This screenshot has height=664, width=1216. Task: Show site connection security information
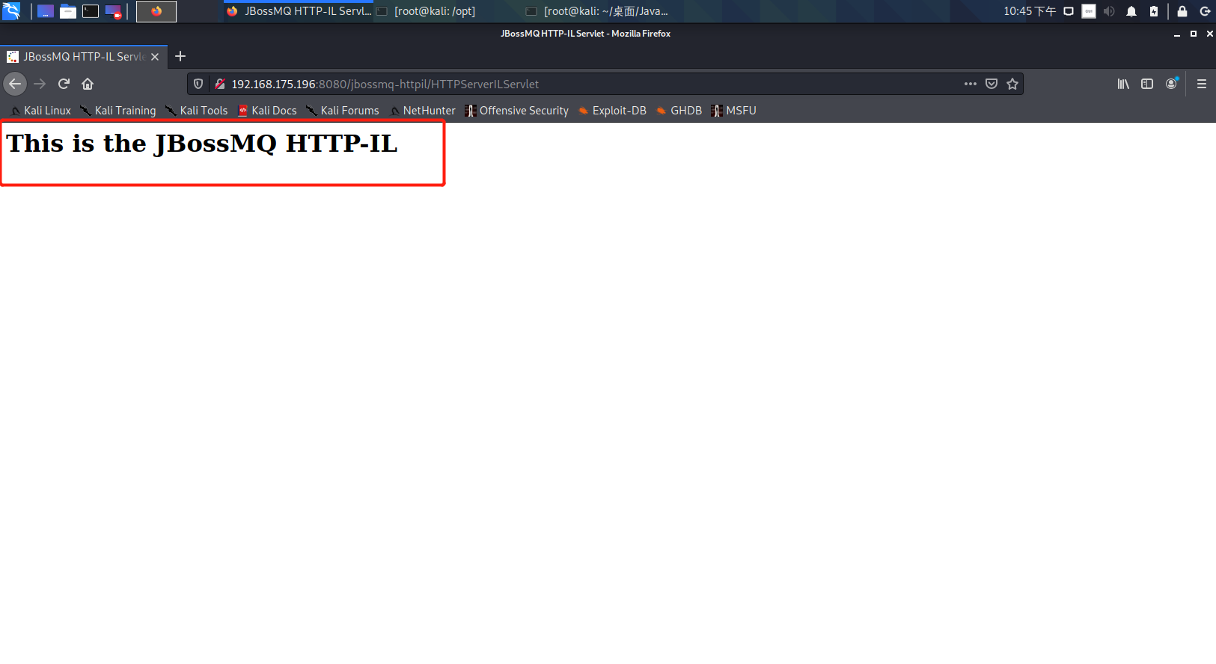pyautogui.click(x=220, y=84)
